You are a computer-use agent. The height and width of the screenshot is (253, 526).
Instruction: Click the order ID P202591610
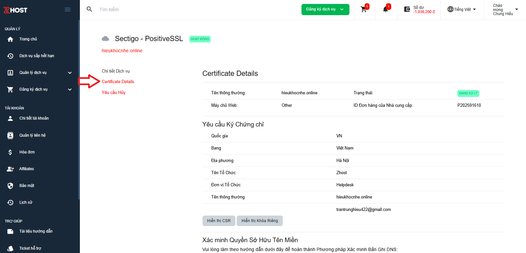[x=469, y=105]
